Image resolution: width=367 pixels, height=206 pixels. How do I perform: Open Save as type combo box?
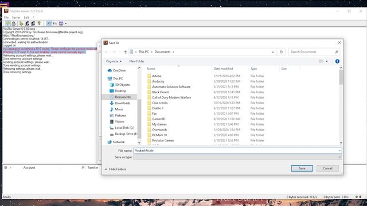237,157
